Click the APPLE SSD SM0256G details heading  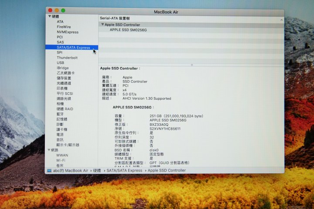[133, 107]
